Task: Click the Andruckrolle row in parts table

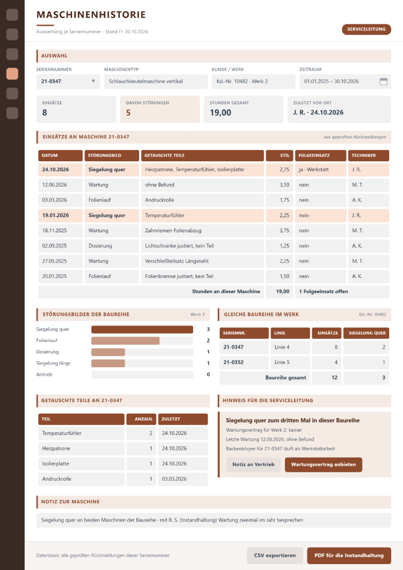Action: 123,479
